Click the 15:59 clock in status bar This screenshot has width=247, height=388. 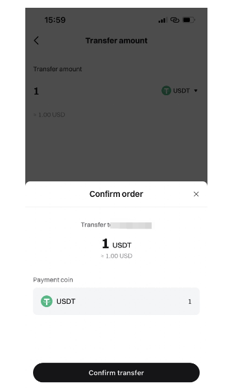tap(55, 20)
